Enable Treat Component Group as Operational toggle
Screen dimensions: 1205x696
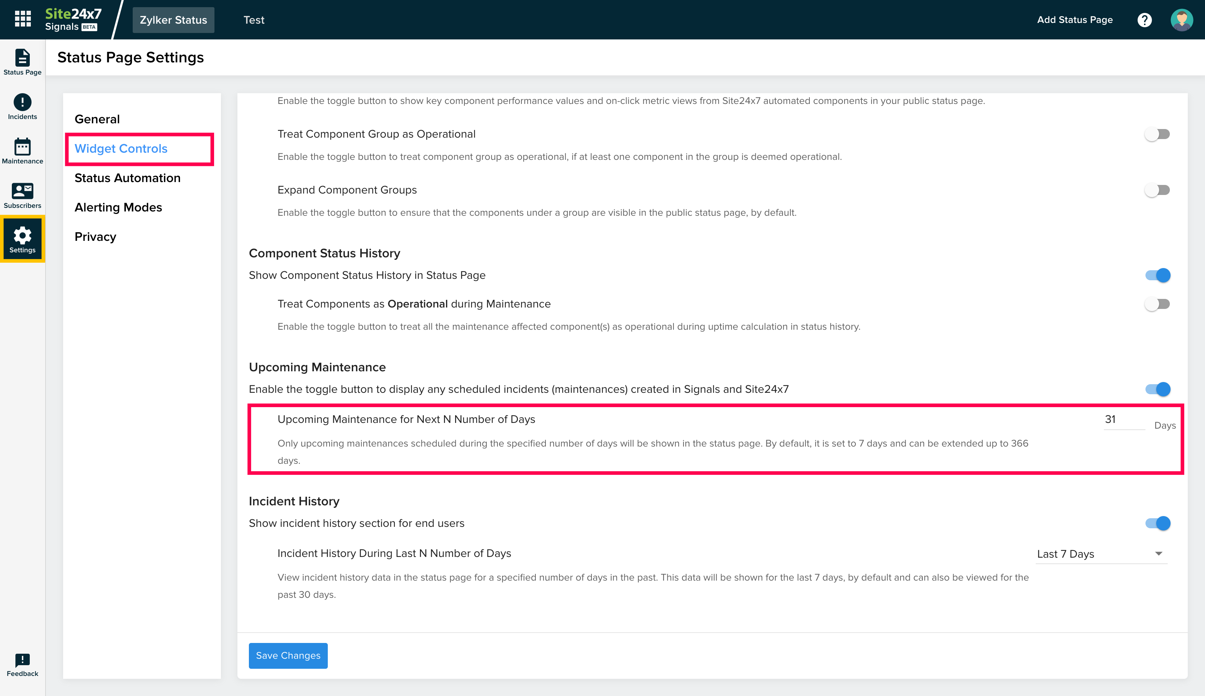pos(1157,134)
